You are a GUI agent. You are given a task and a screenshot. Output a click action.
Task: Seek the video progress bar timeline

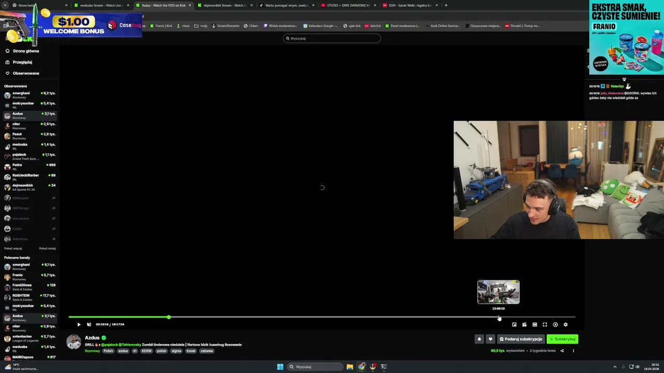(322, 317)
